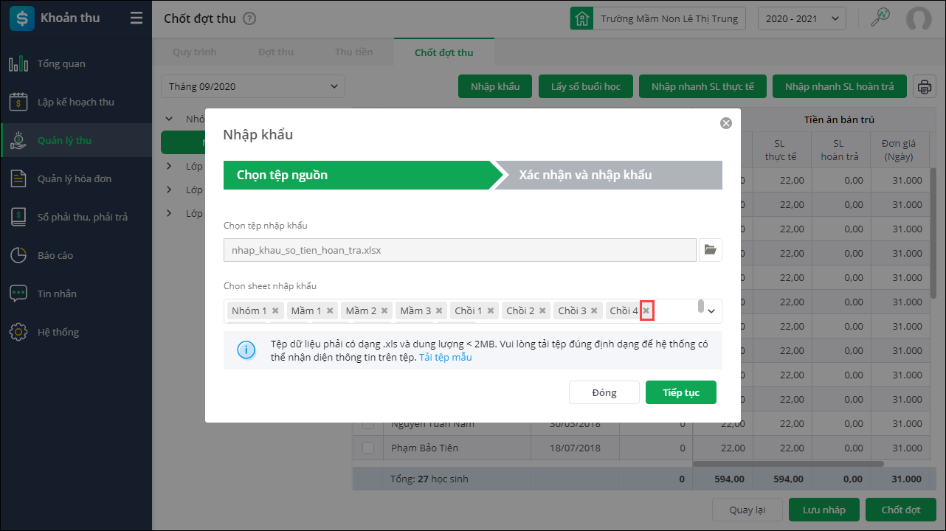Viewport: 946px width, 531px height.
Task: Remove the Chồi 3 sheet tag
Action: (x=594, y=310)
